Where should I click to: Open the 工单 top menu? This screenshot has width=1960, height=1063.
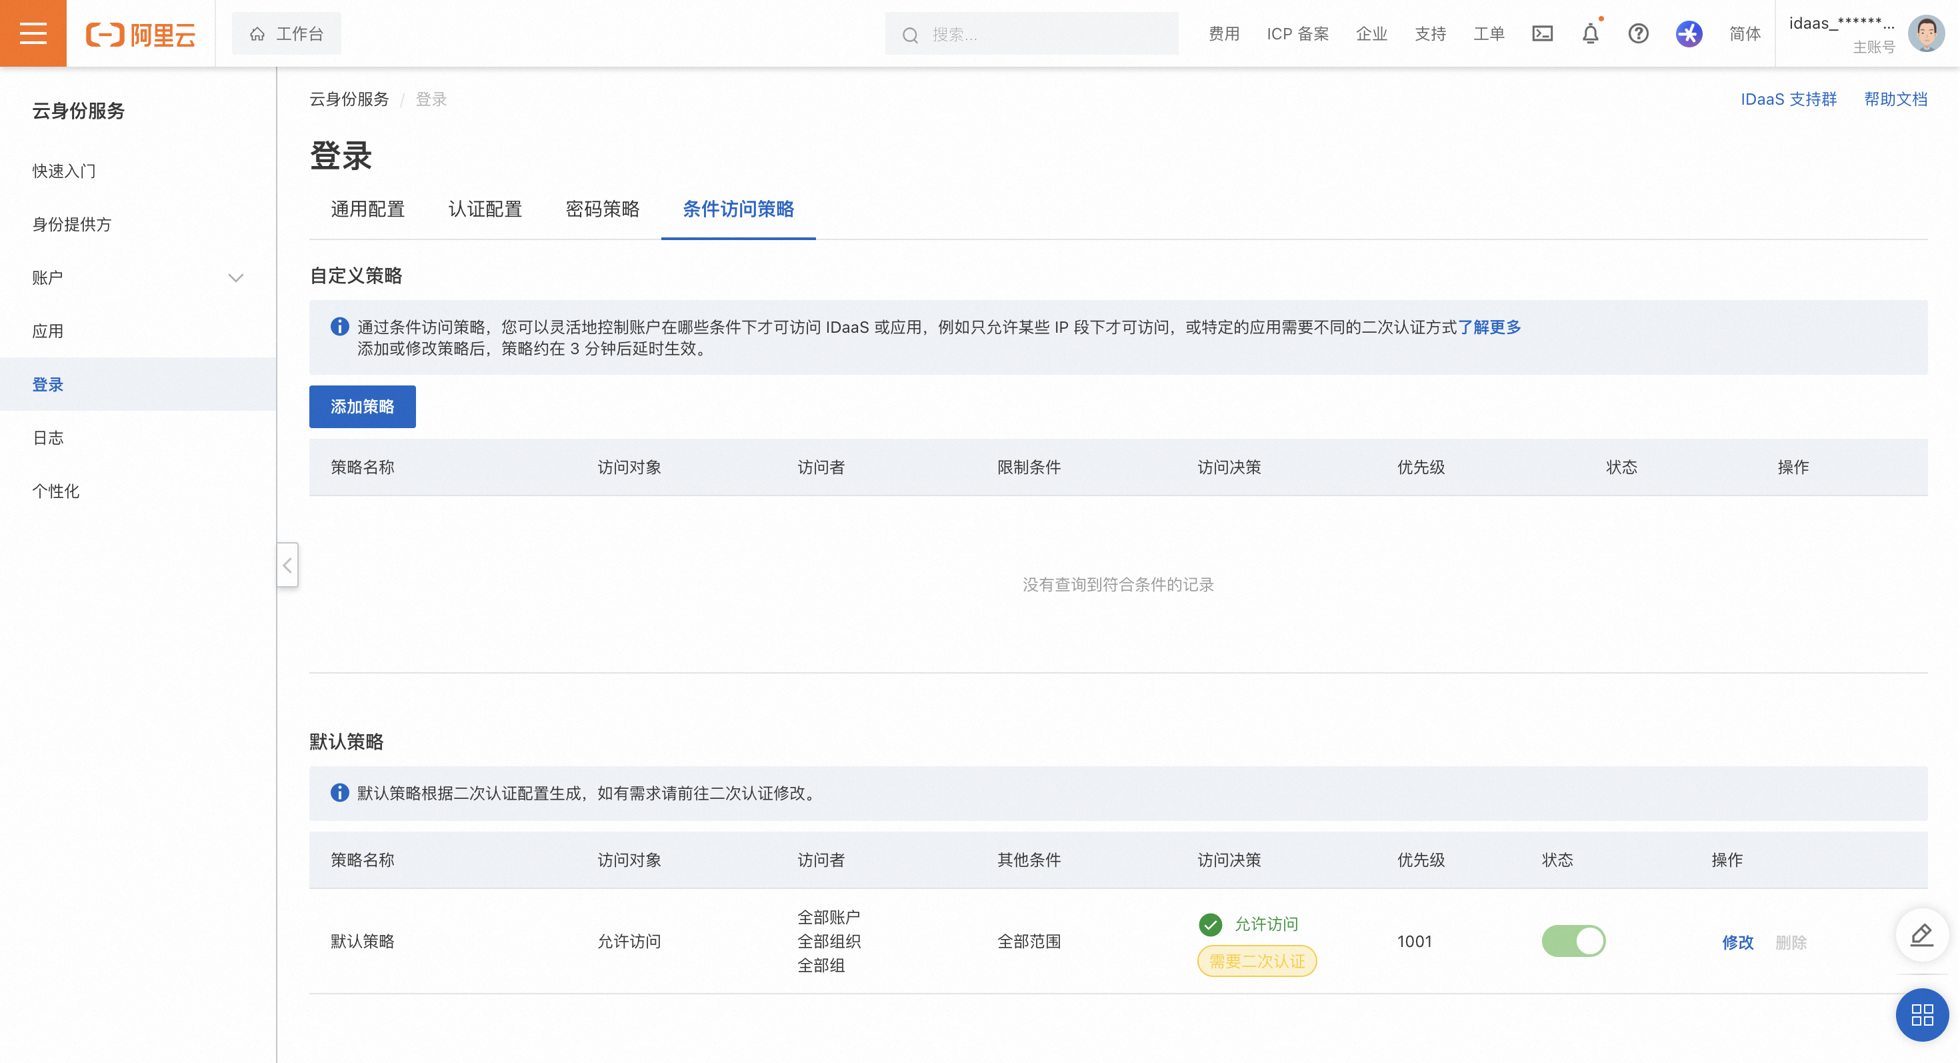pyautogui.click(x=1488, y=33)
